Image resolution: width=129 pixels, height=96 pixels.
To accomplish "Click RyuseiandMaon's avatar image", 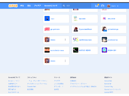I will pos(76,29).
